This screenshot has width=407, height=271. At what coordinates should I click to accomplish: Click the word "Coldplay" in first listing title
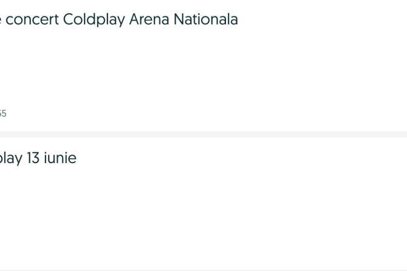(94, 19)
